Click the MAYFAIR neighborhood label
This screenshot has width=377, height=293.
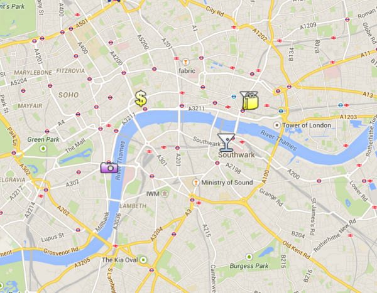click(30, 105)
